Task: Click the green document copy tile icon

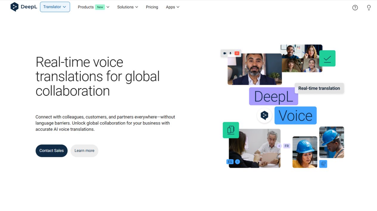Action: pos(231,130)
